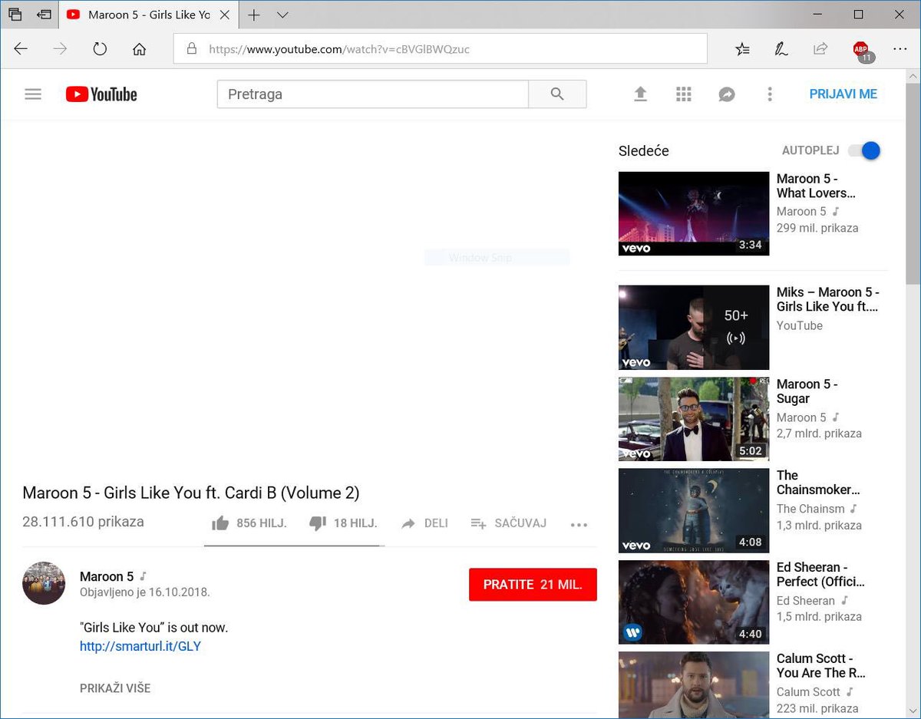921x719 pixels.
Task: Show the tab previews chevron
Action: click(x=282, y=15)
